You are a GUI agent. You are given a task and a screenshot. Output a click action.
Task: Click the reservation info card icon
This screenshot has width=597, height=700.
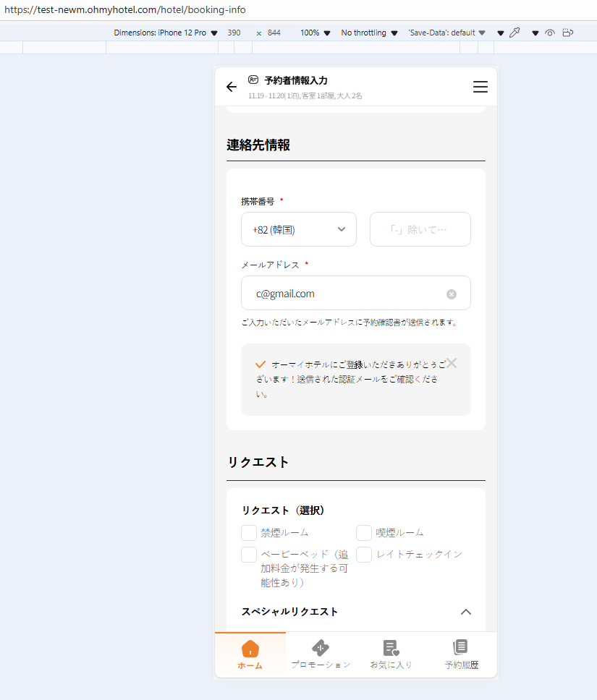[253, 80]
